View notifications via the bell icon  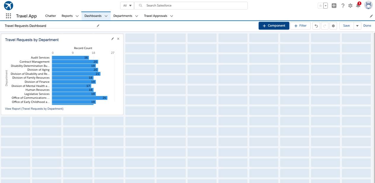(358, 6)
